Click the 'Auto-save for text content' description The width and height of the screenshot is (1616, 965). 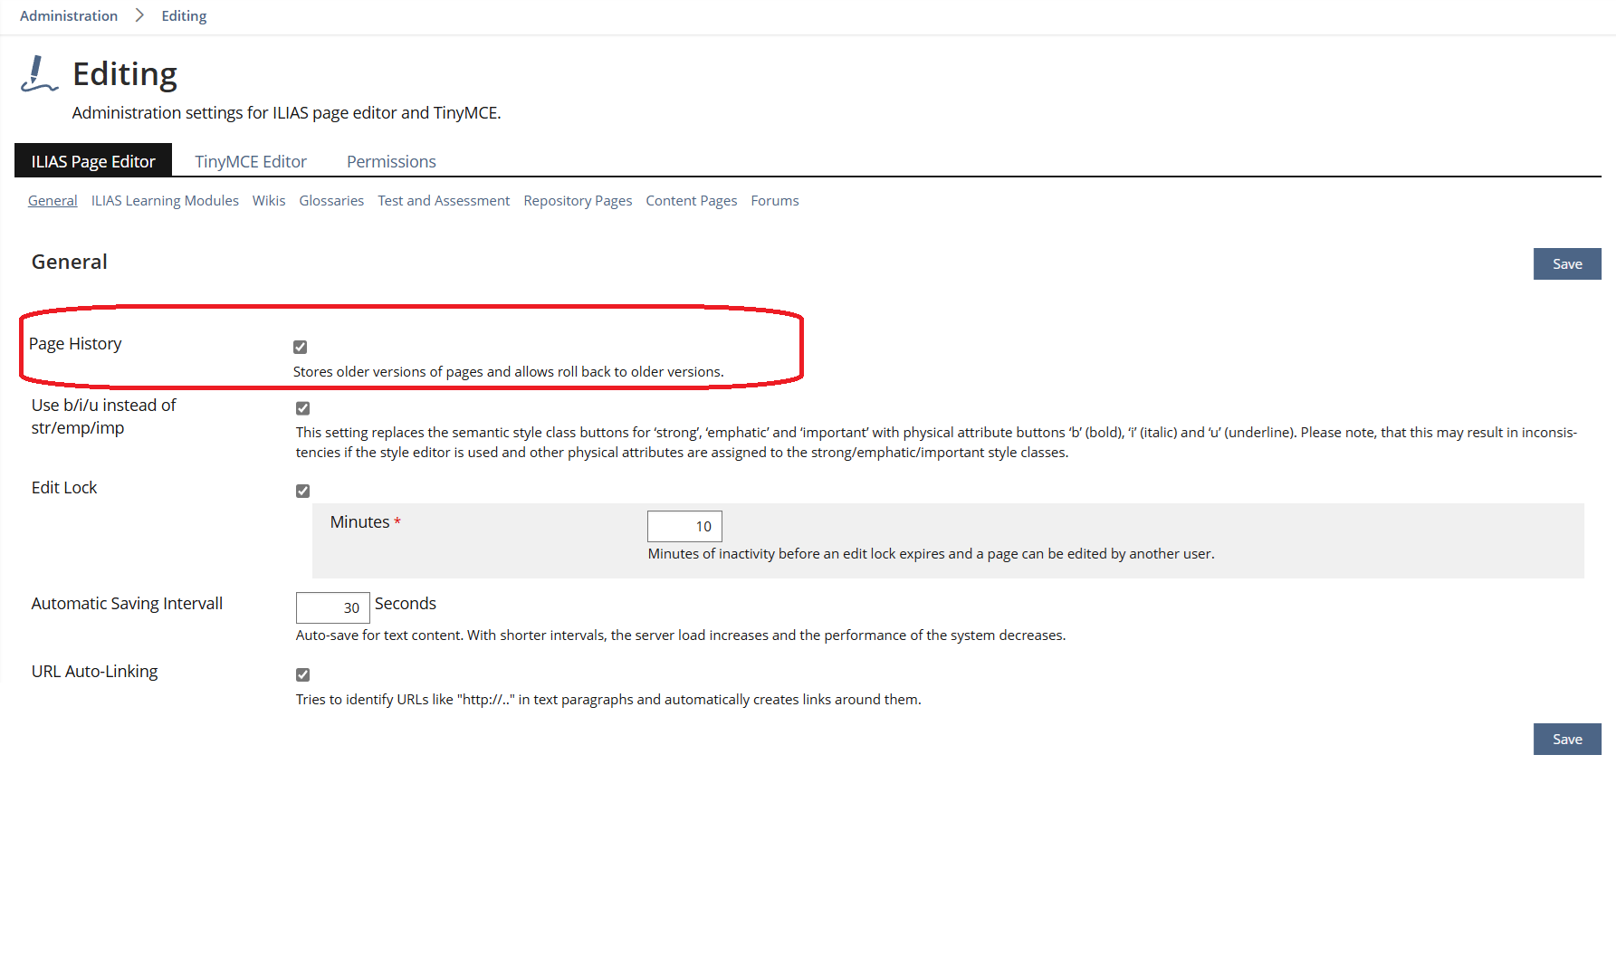pos(681,635)
